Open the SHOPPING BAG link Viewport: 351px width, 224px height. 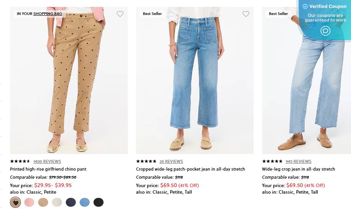tap(47, 14)
